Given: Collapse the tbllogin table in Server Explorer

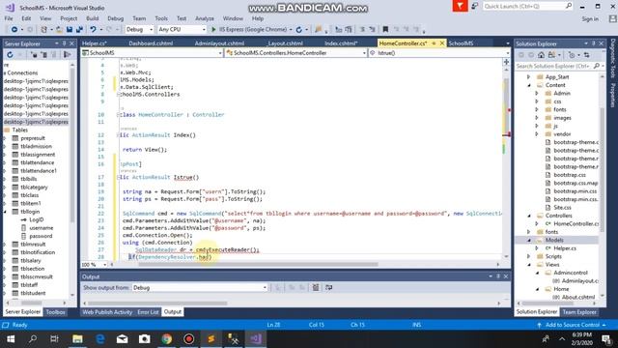Looking at the screenshot, I should point(5,212).
